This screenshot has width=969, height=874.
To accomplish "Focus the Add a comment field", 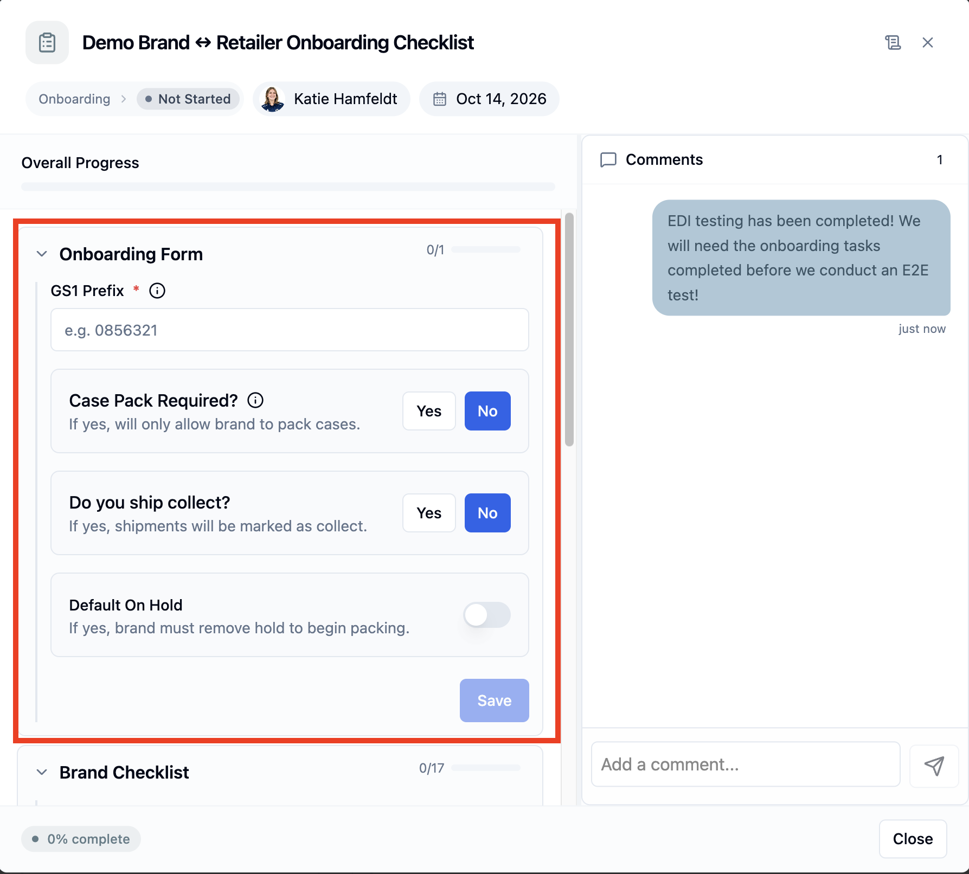I will (746, 764).
